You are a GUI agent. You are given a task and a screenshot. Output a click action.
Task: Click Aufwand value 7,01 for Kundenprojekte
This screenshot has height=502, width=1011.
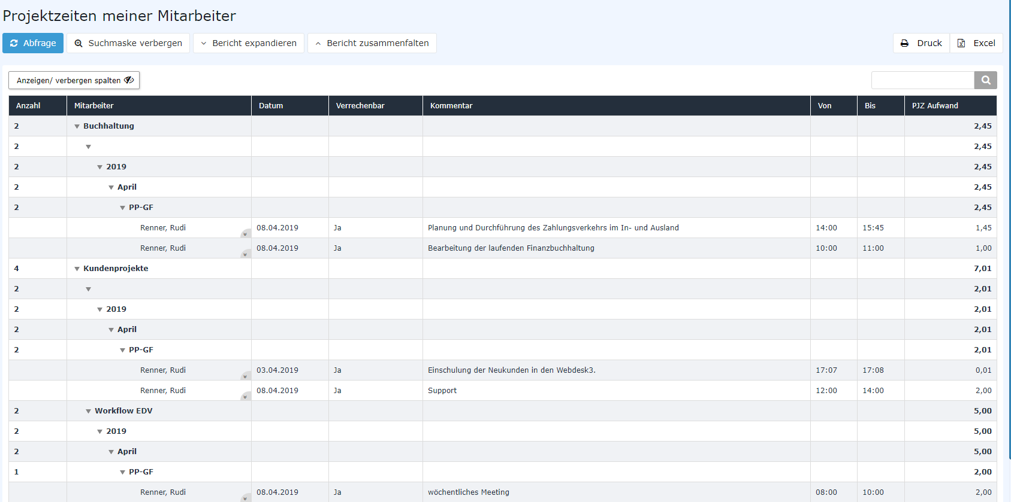click(983, 269)
